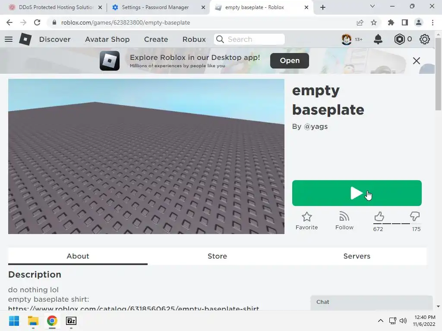Open the Chrome extensions puzzle icon
Viewport: 442px width, 331px height.
391,22
